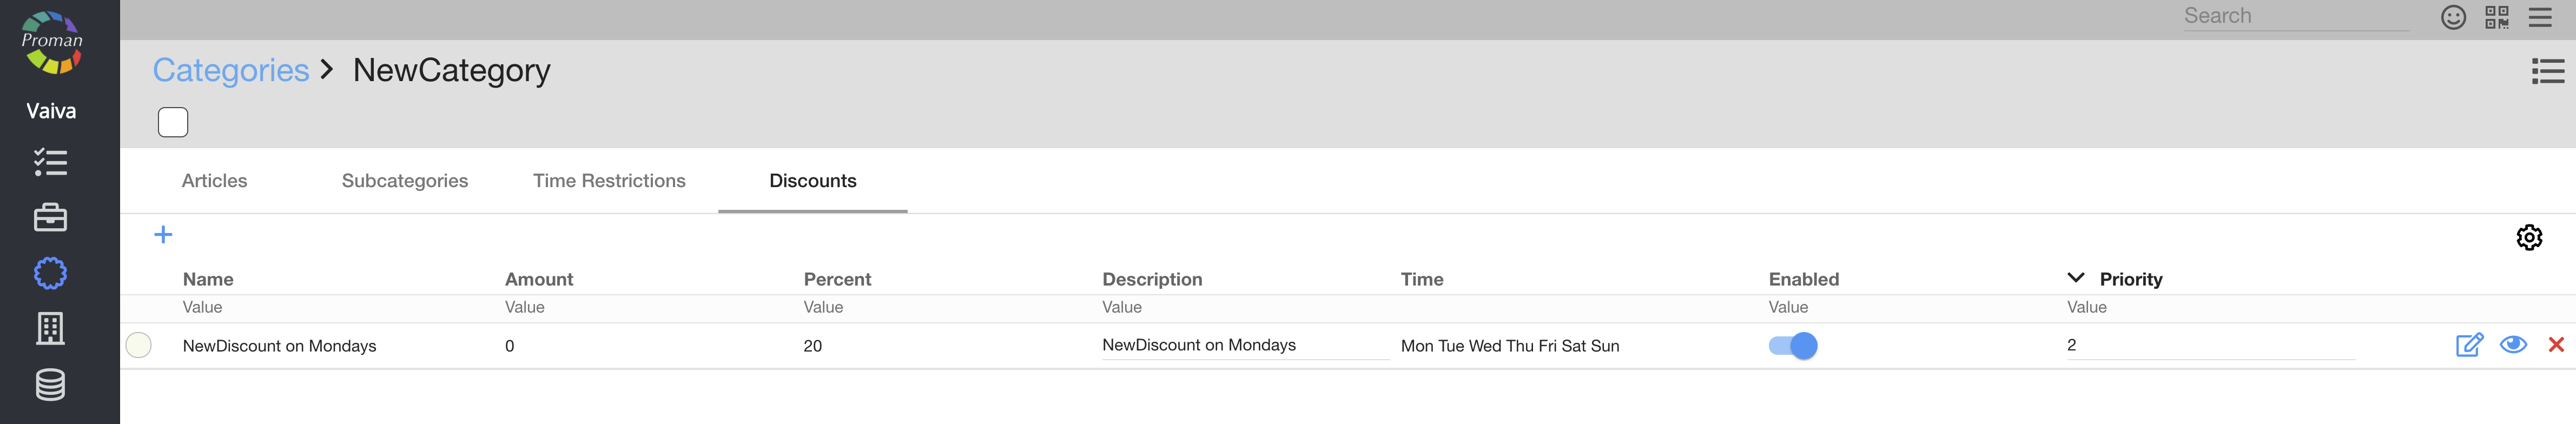Click the smiley face icon
The width and height of the screenshot is (2576, 424).
(x=2452, y=17)
